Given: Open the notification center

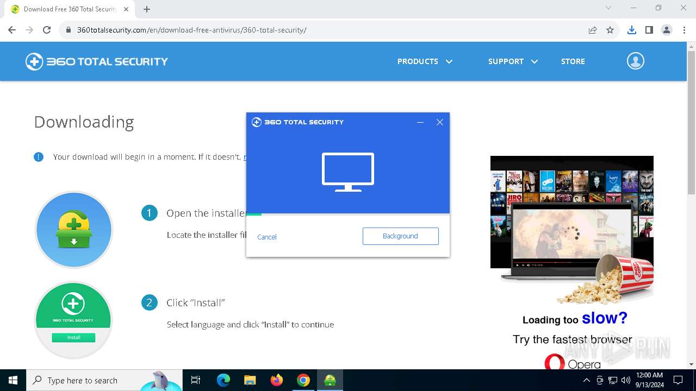Looking at the screenshot, I should 678,380.
